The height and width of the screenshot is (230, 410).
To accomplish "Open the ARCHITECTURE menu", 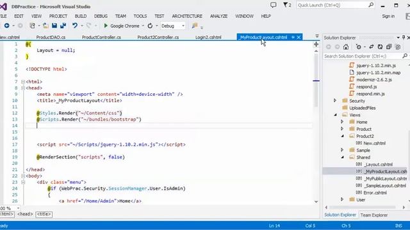I will 187,16.
